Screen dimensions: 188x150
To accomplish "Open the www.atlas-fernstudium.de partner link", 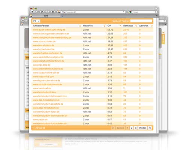I will [x=46, y=108].
